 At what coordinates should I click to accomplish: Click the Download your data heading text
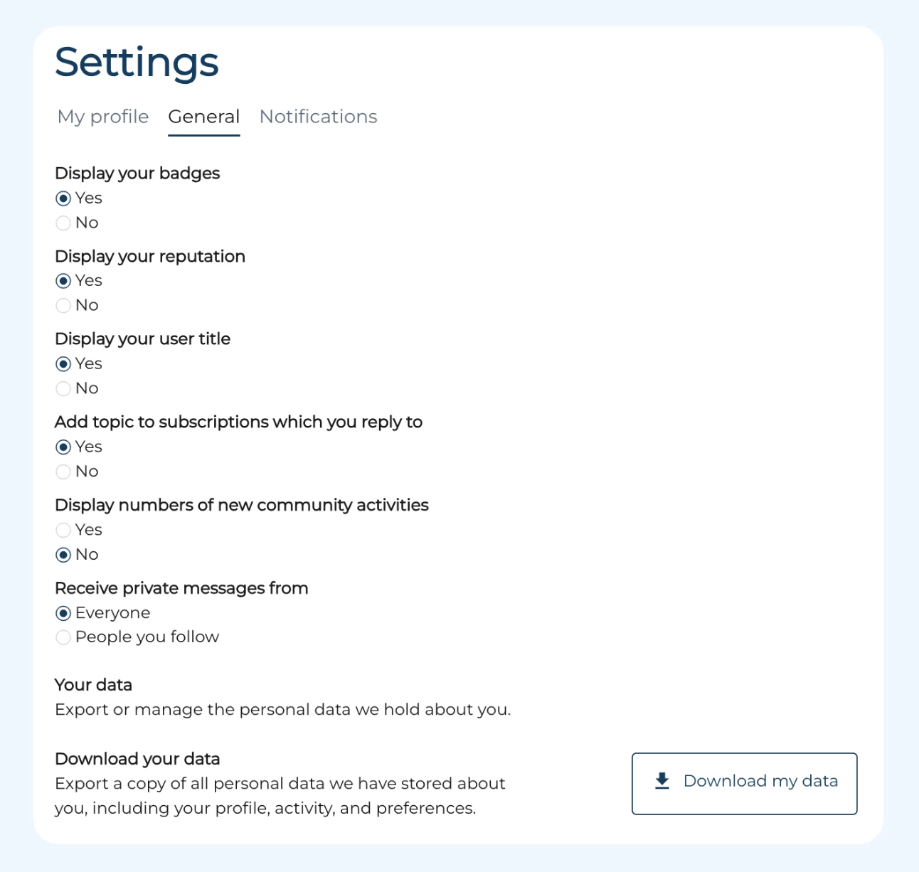pyautogui.click(x=137, y=759)
